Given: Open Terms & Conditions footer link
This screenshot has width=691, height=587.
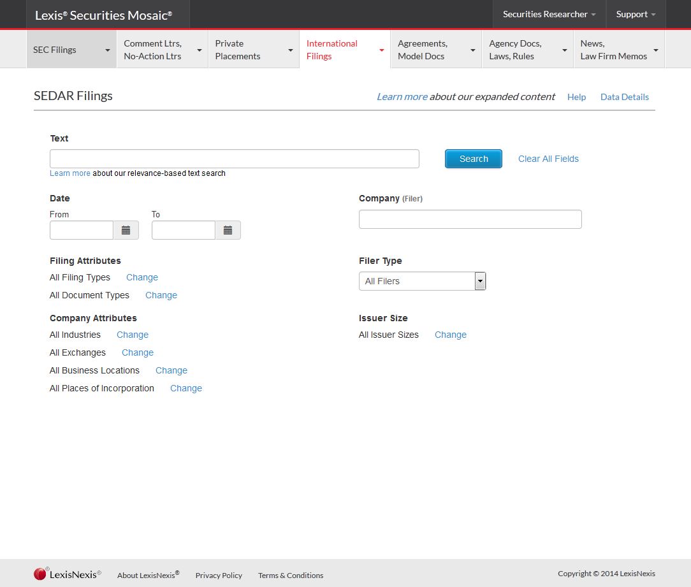Looking at the screenshot, I should (291, 575).
